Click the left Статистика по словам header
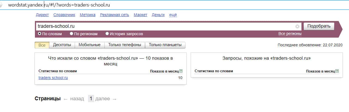The height and width of the screenshot is (112, 349). pyautogui.click(x=58, y=71)
